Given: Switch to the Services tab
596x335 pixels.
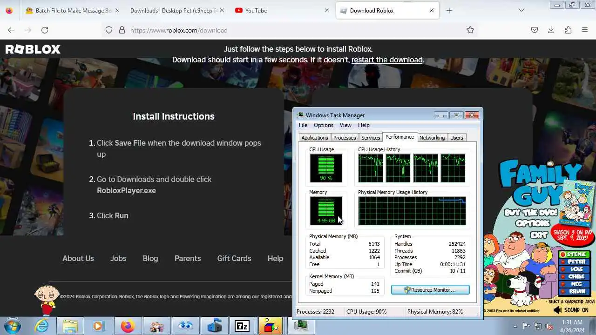Looking at the screenshot, I should [x=371, y=138].
